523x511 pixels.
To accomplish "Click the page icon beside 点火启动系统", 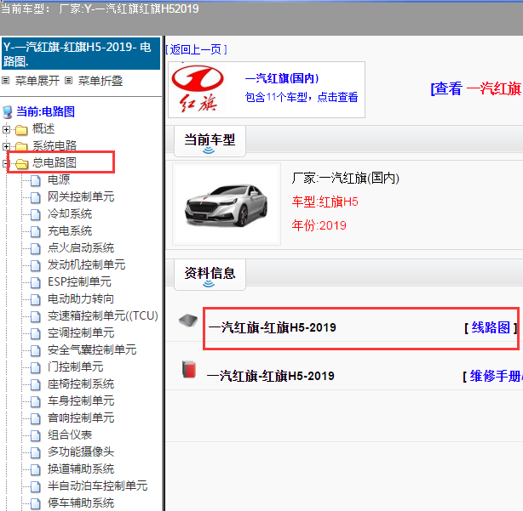I will tap(36, 248).
